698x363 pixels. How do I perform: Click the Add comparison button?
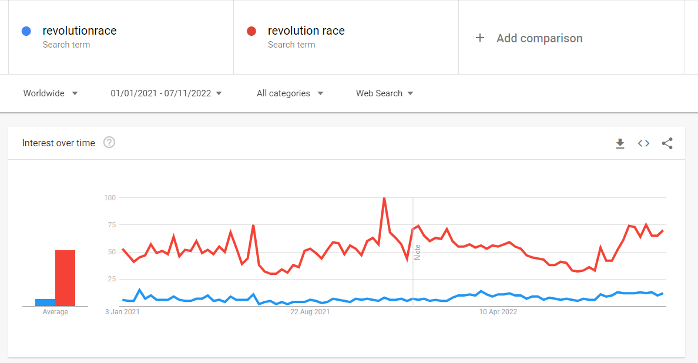pyautogui.click(x=539, y=38)
